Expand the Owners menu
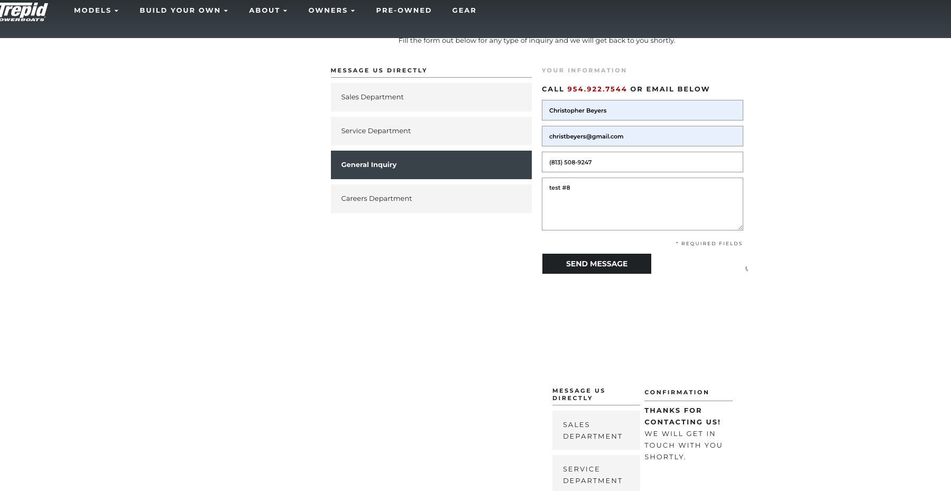 coord(331,10)
